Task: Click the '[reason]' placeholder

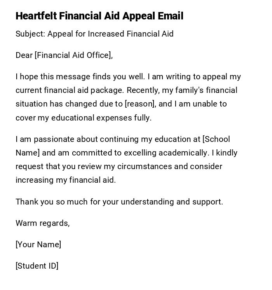Action: coord(140,104)
